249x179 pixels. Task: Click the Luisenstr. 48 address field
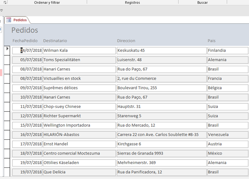tap(161, 60)
